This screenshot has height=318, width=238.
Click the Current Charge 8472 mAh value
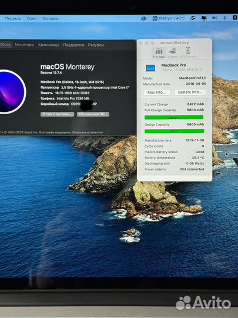[196, 104]
